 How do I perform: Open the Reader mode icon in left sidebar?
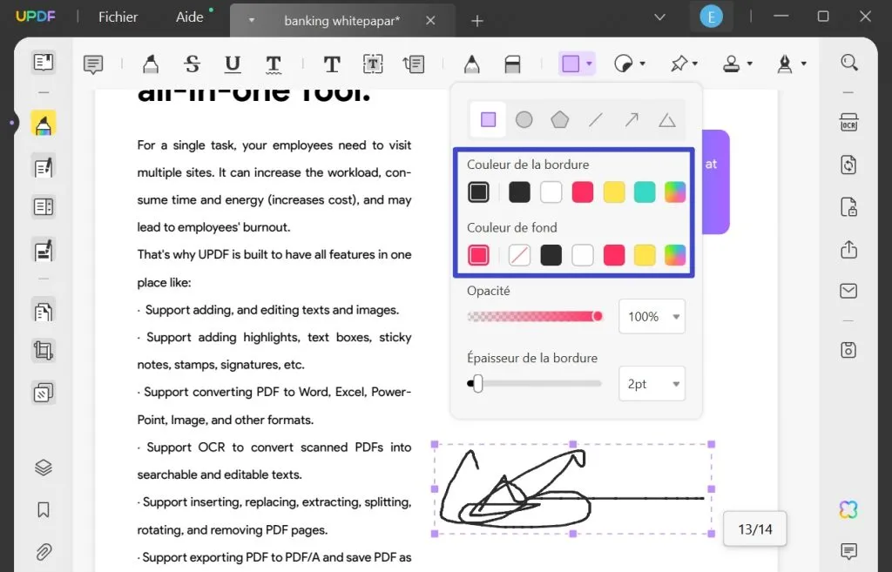[x=44, y=62]
